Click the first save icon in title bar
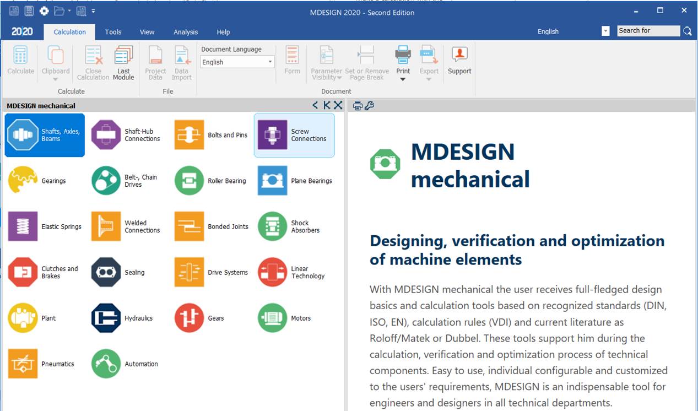The height and width of the screenshot is (411, 698). click(14, 10)
